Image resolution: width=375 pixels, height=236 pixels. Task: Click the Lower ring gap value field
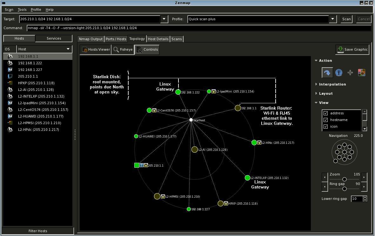pyautogui.click(x=357, y=199)
